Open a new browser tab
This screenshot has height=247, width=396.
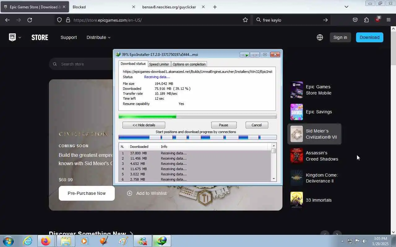coord(215,7)
